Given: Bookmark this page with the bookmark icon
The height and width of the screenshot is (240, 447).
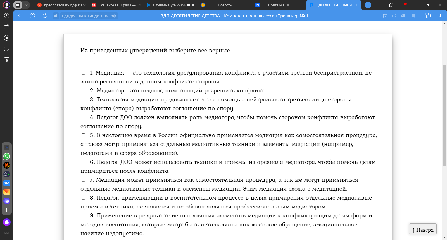Looking at the screenshot, I should pyautogui.click(x=413, y=16).
